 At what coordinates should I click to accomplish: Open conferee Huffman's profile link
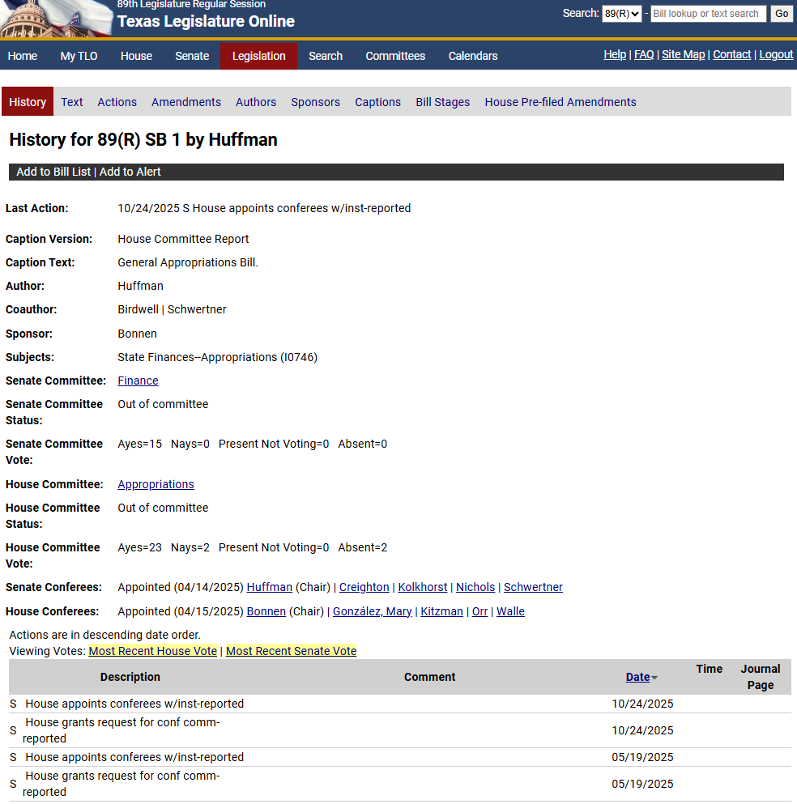[x=270, y=587]
